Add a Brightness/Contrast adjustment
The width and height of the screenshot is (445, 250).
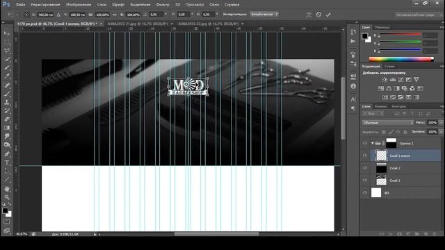(x=385, y=80)
